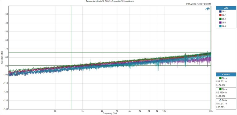Click the timestamp 2/11/2026 7:40:07.050 PM
The width and height of the screenshot is (237, 115).
pos(198,4)
